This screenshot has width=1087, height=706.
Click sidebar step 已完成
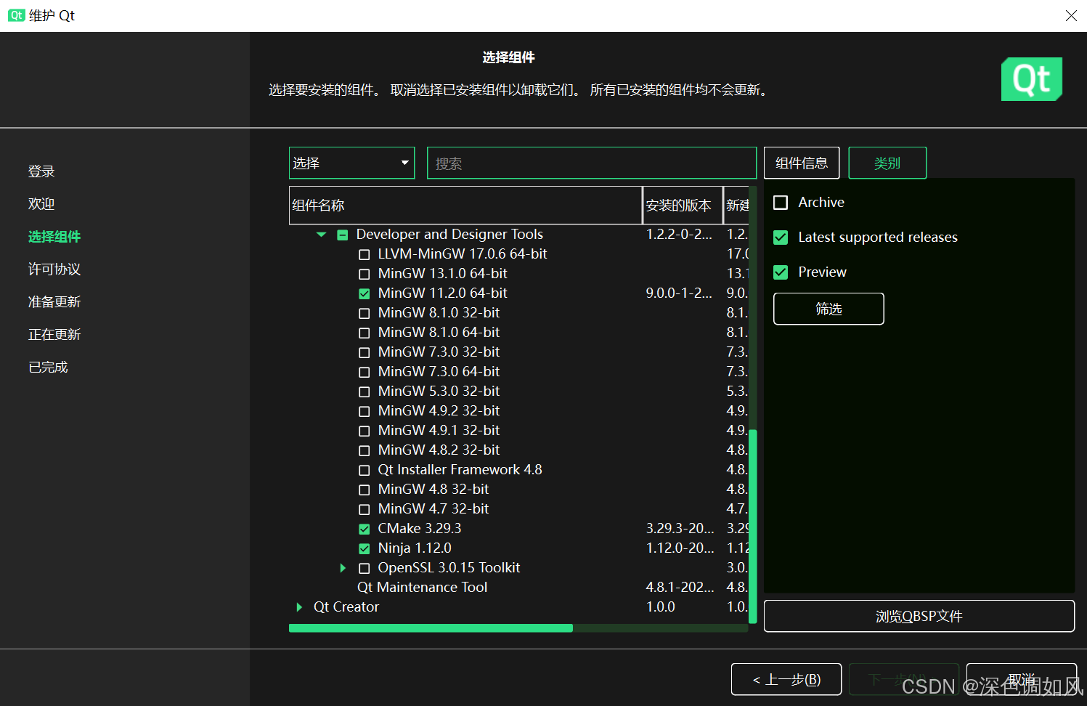[48, 368]
